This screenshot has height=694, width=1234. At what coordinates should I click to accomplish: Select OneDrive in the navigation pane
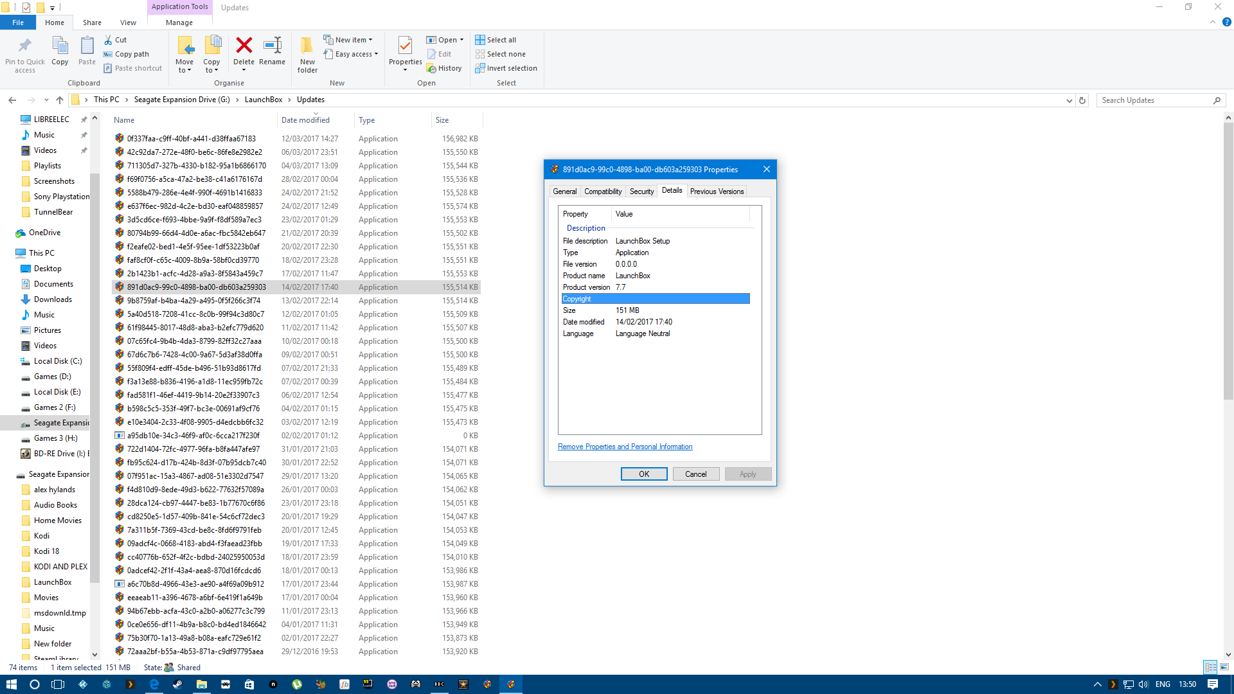[44, 233]
